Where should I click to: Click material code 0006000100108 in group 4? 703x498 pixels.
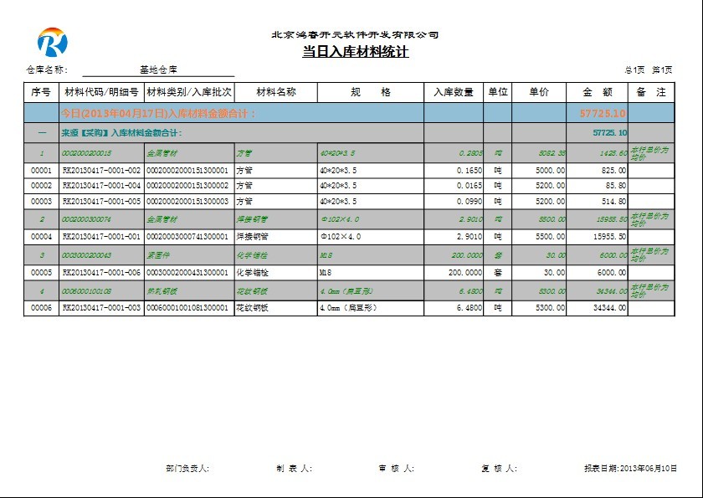[86, 291]
